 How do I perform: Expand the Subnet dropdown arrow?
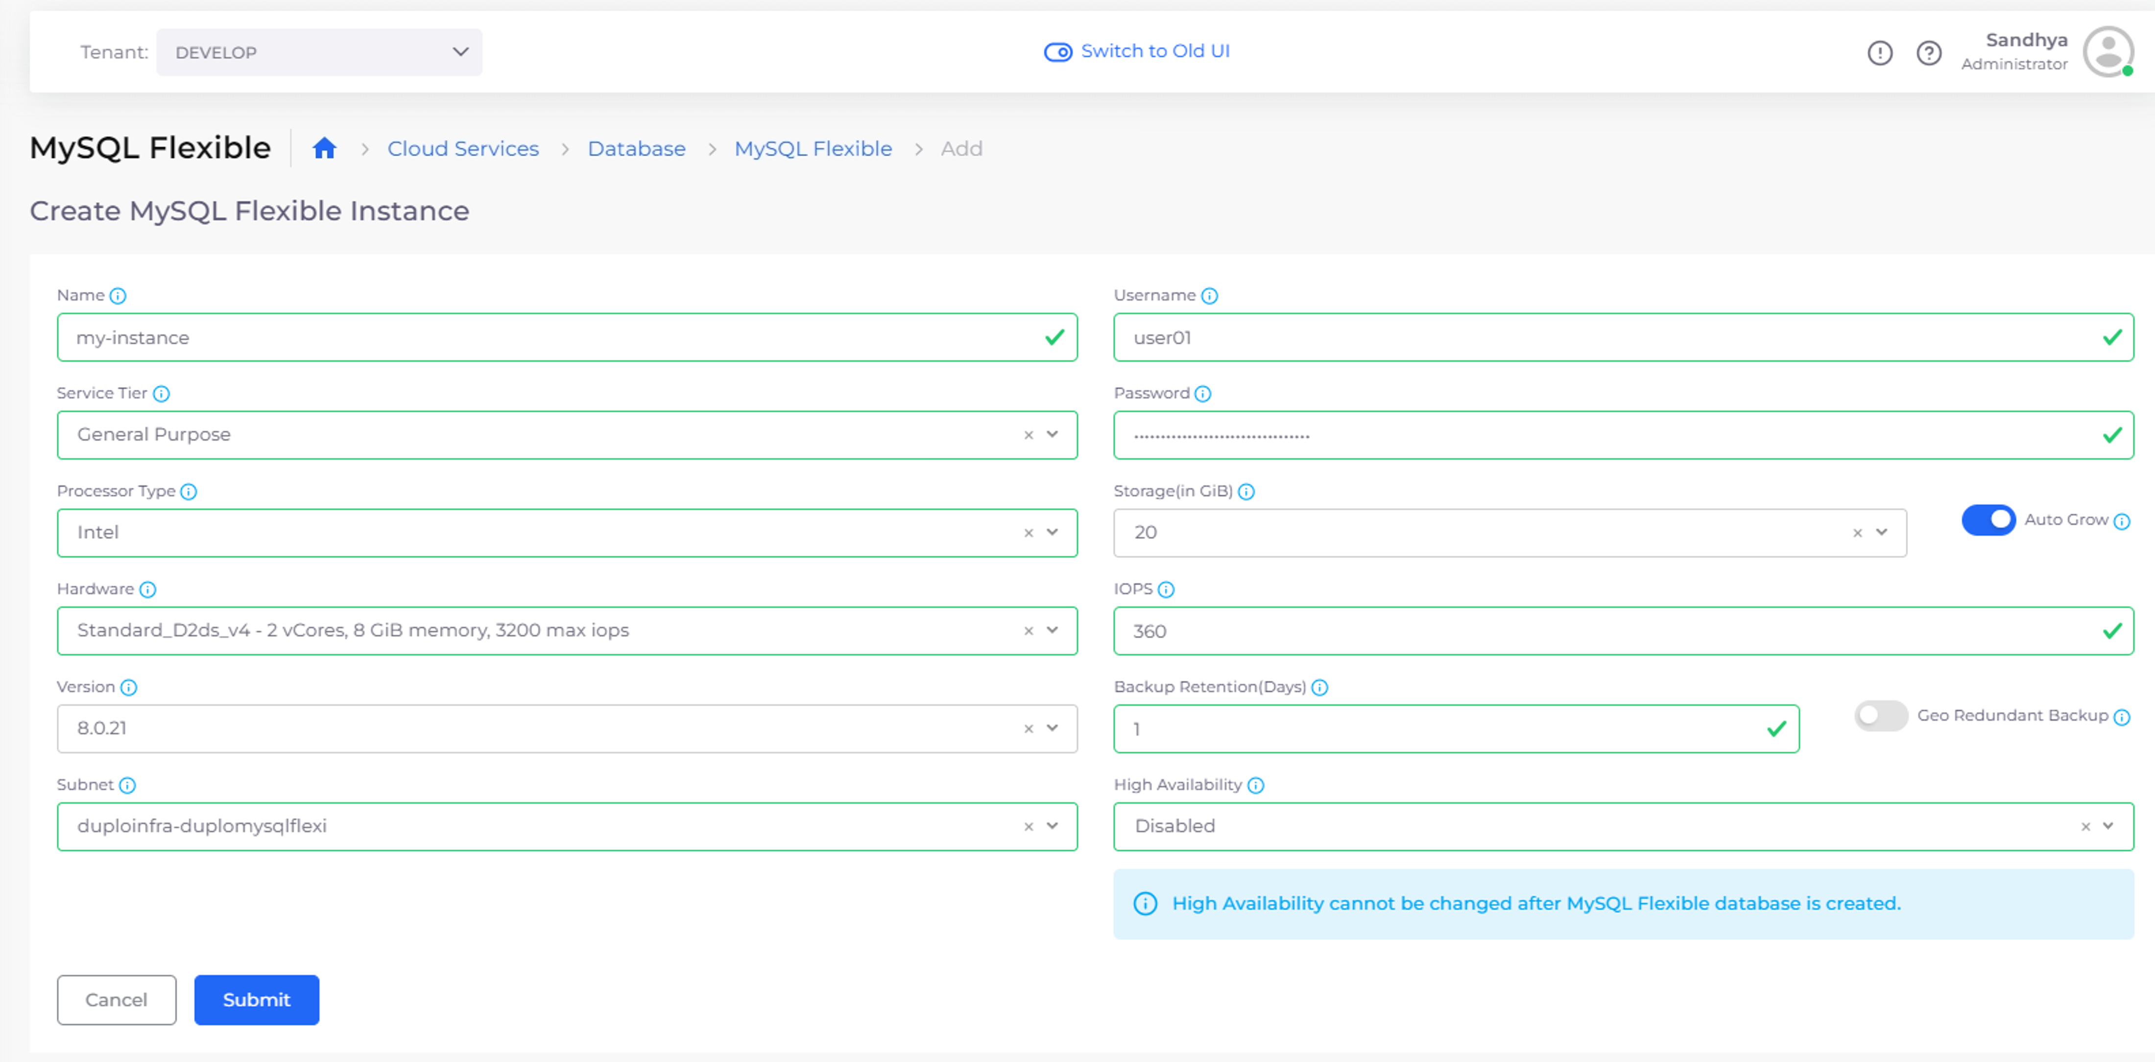(1053, 826)
